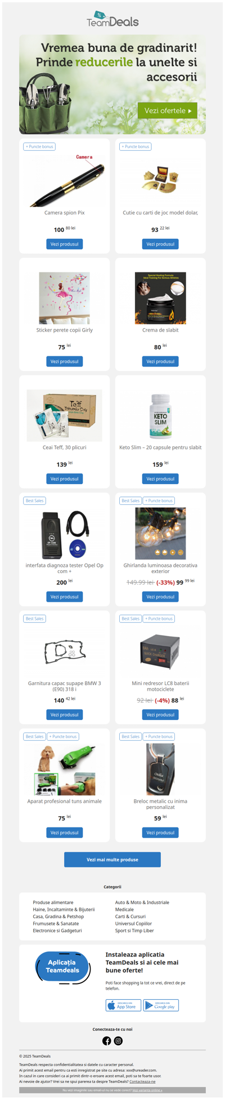
Task: Click the Contacteaza-ne link
Action: click(x=142, y=1081)
